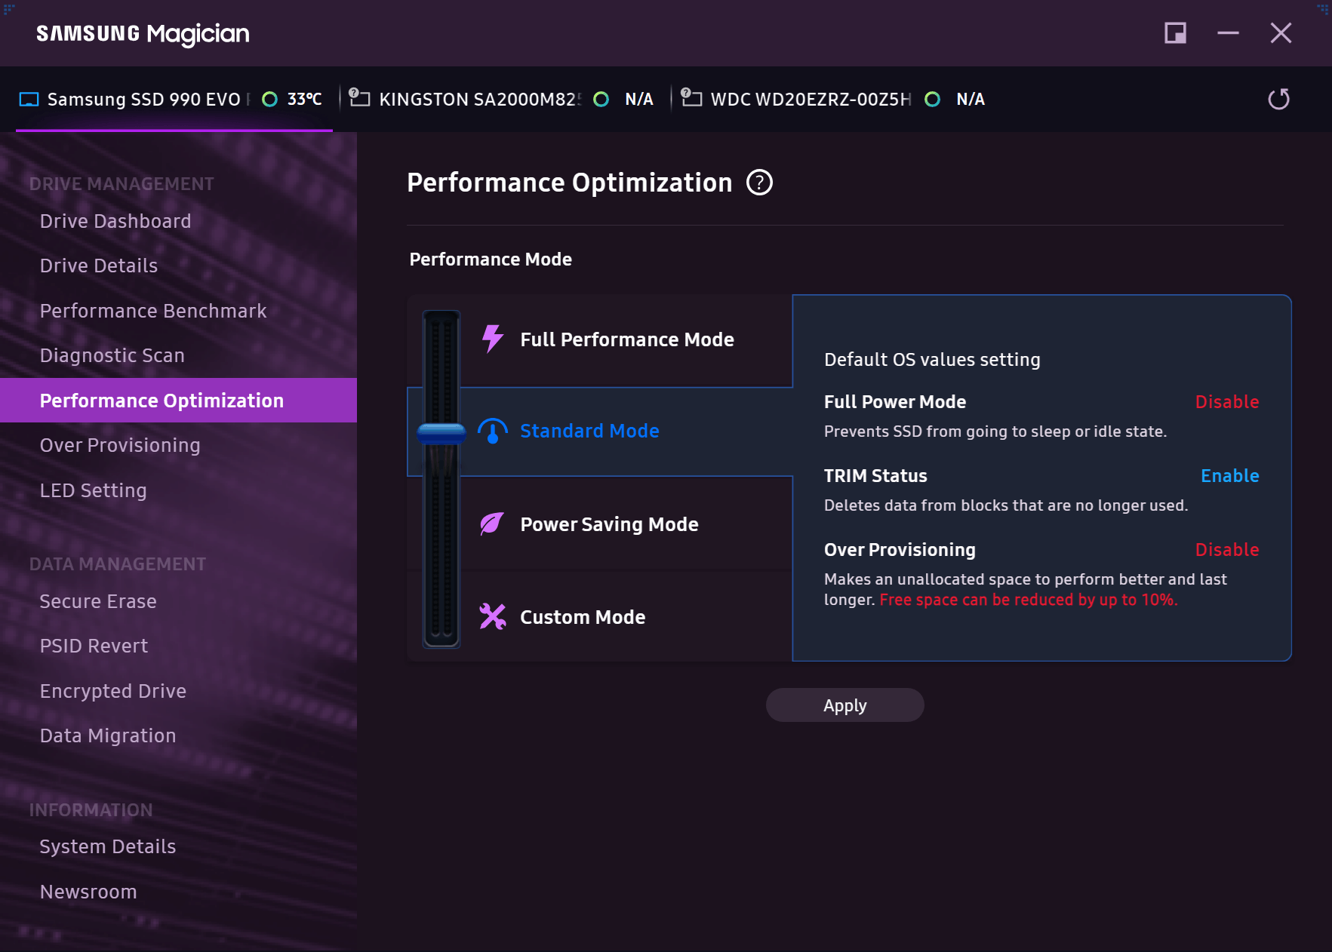1332x952 pixels.
Task: Click the Power Saving leaf icon
Action: click(492, 524)
